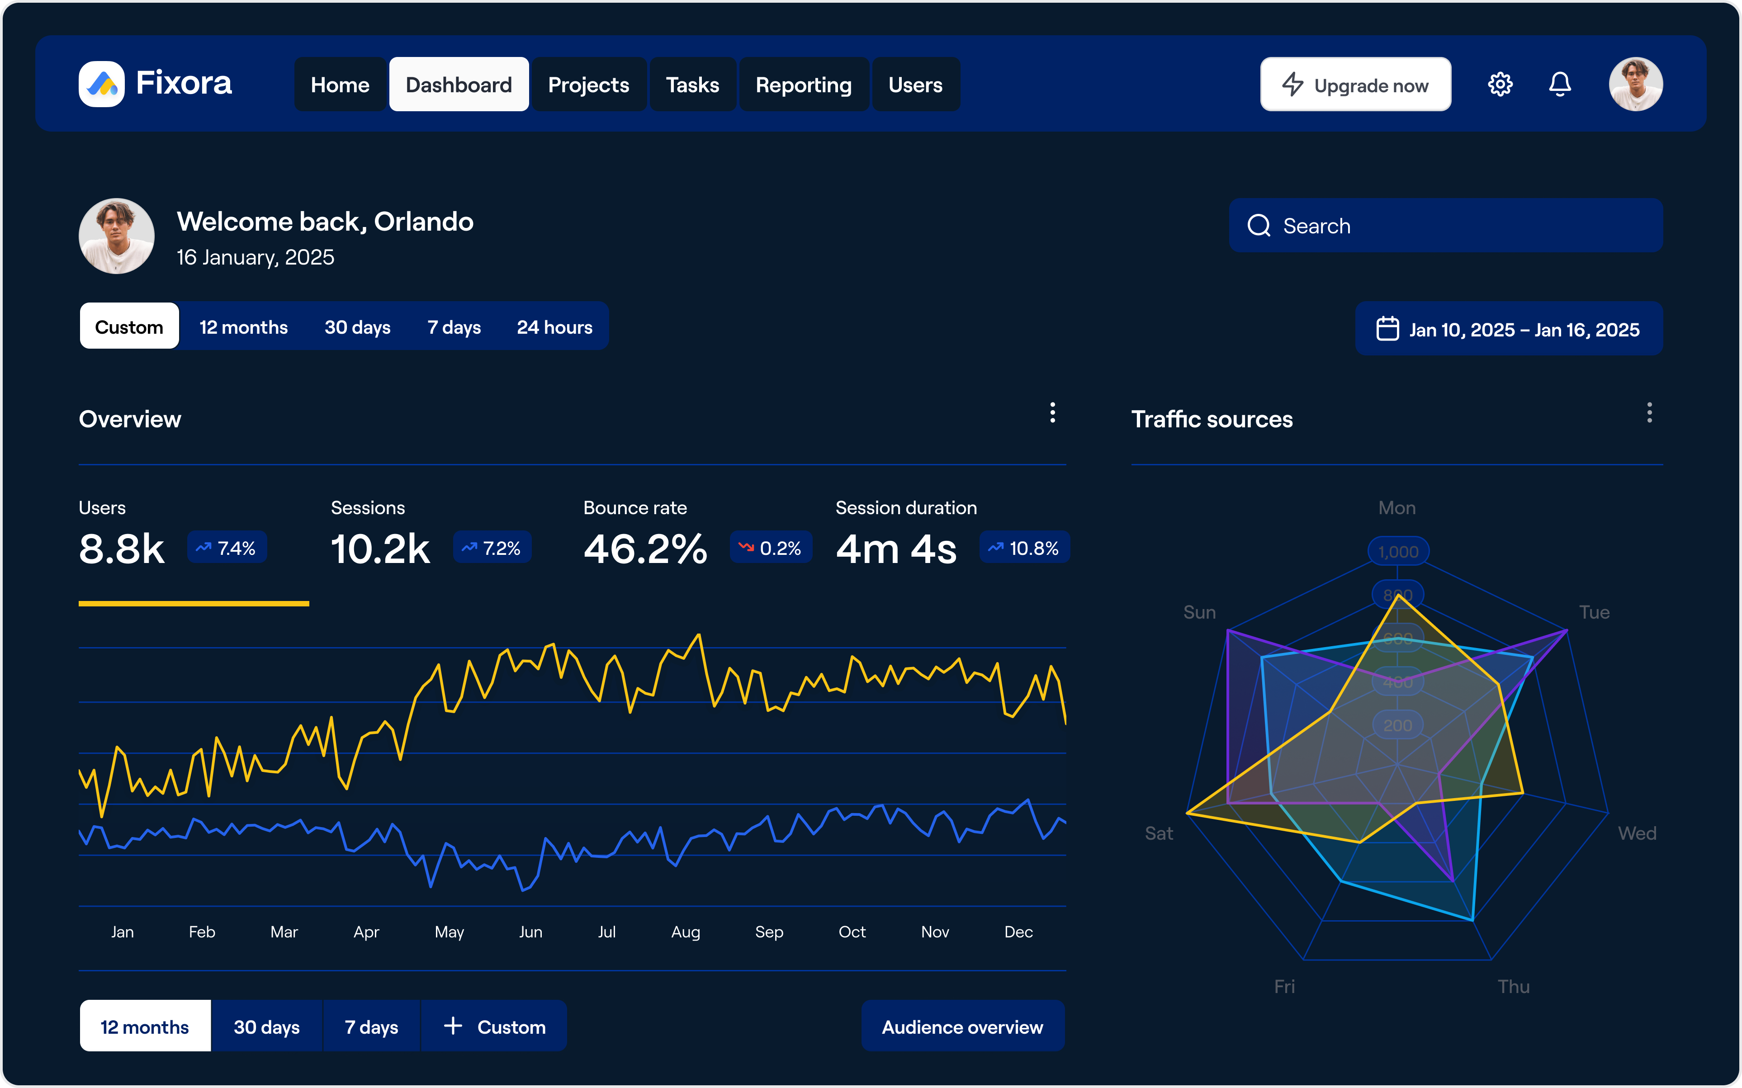Click the magnifier icon in Search
Image resolution: width=1742 pixels, height=1088 pixels.
pyautogui.click(x=1259, y=226)
